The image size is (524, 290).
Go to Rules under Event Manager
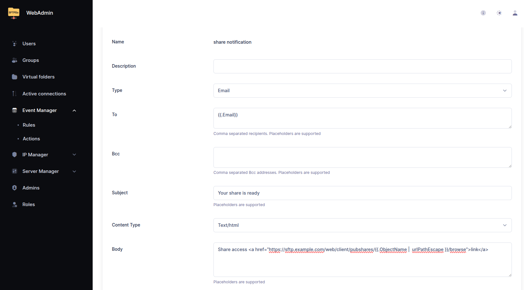(29, 125)
